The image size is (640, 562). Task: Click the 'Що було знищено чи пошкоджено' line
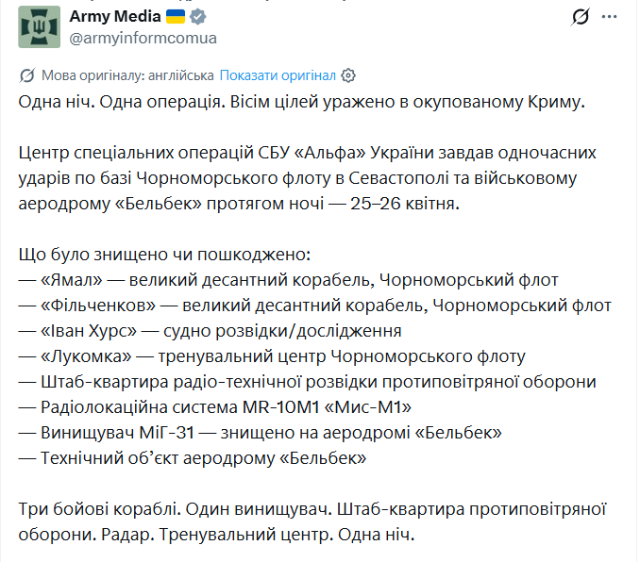tap(163, 255)
